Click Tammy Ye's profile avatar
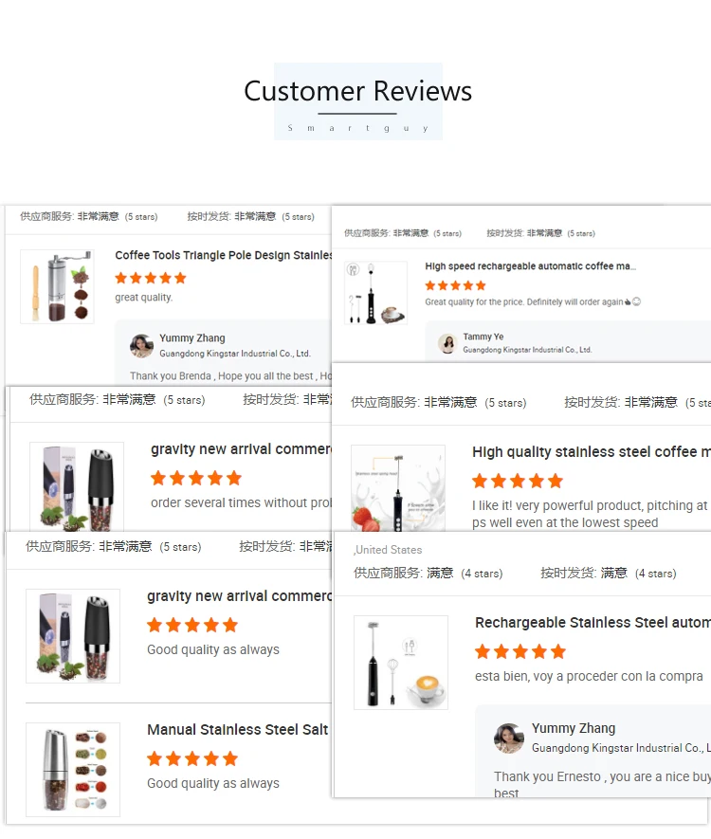Screen dimensions: 711x839 [x=447, y=343]
